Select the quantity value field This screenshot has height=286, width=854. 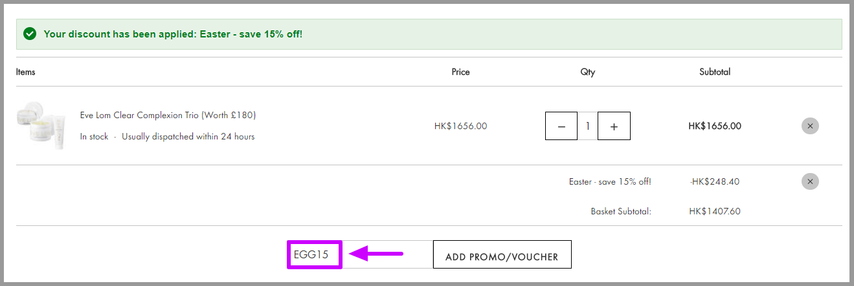click(588, 126)
